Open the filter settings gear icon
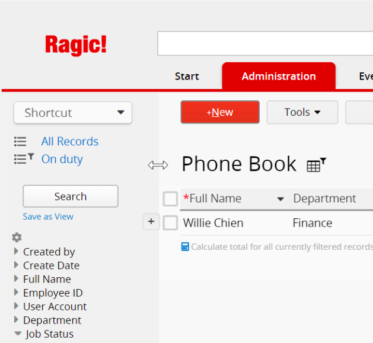The height and width of the screenshot is (343, 373). (x=17, y=237)
